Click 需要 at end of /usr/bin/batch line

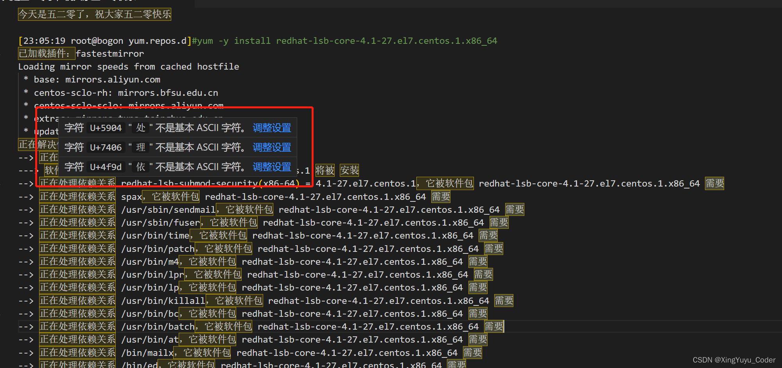494,327
